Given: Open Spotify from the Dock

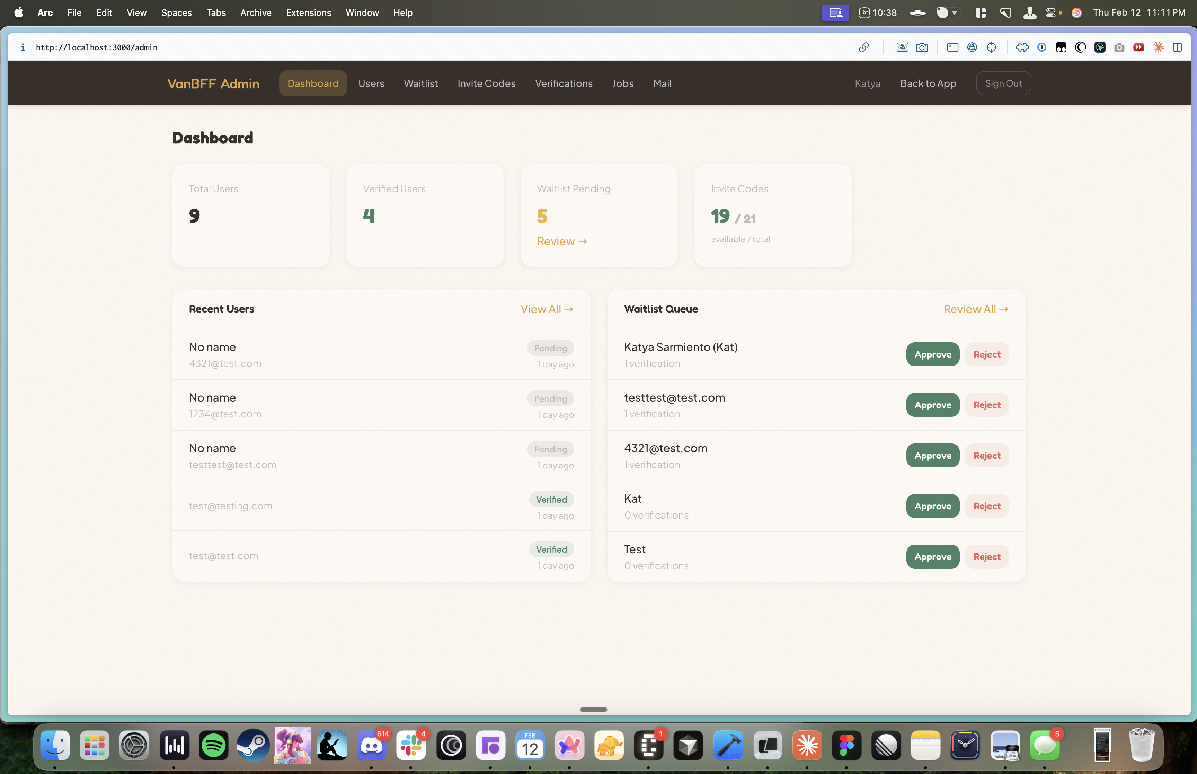Looking at the screenshot, I should (x=213, y=745).
